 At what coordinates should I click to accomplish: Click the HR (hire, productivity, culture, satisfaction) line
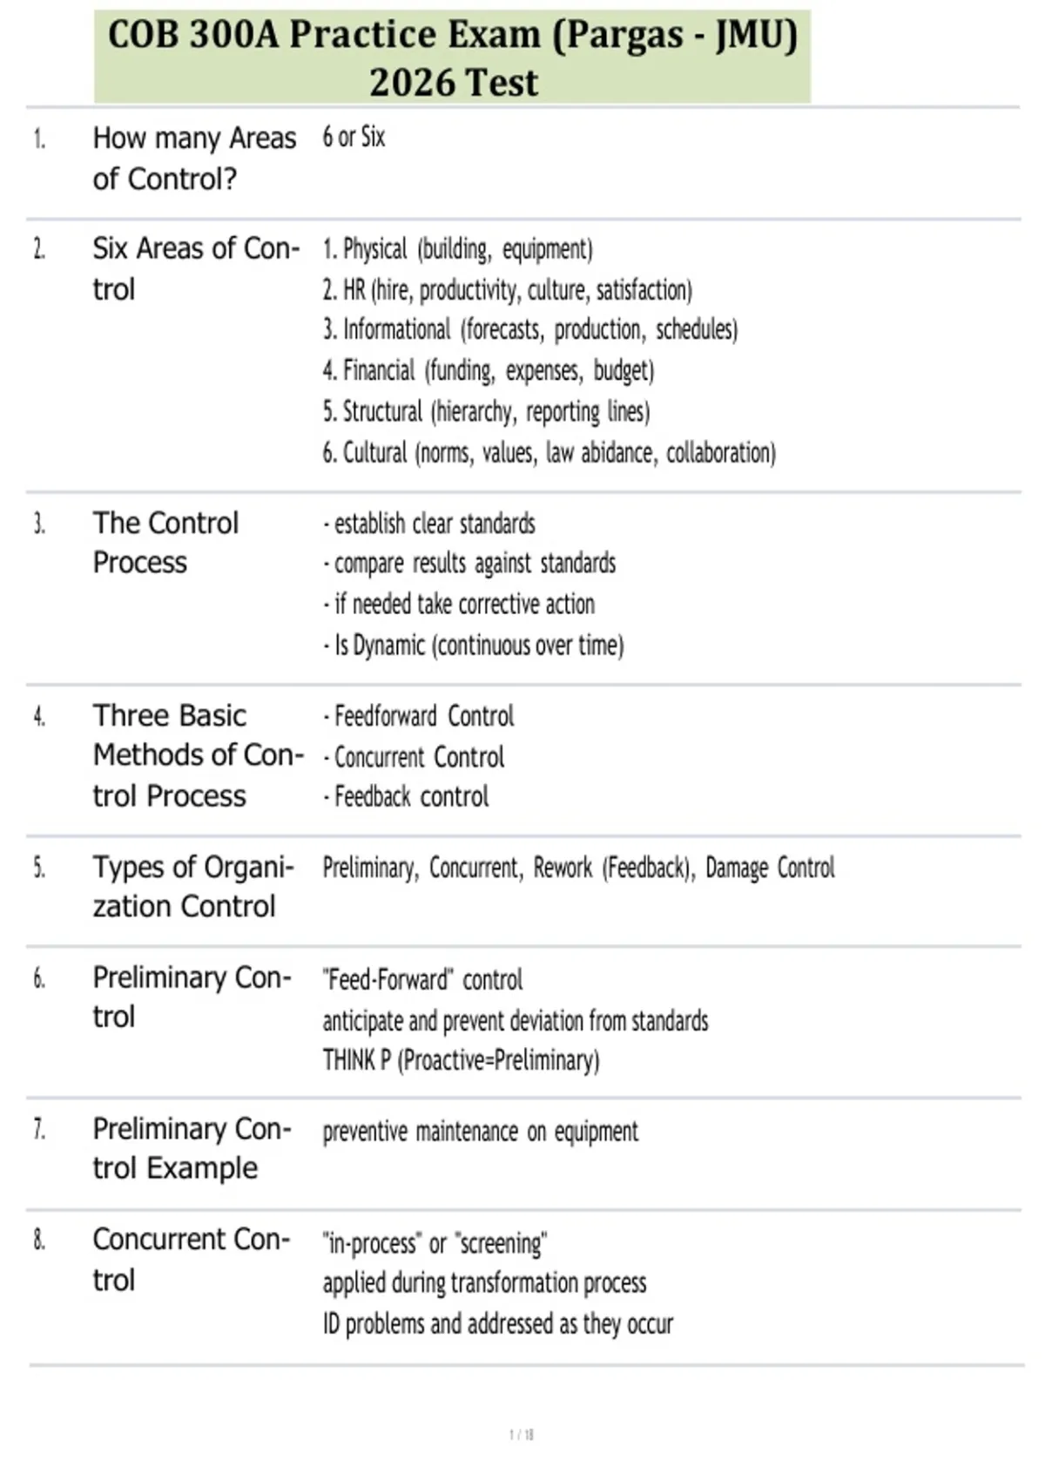coord(507,289)
